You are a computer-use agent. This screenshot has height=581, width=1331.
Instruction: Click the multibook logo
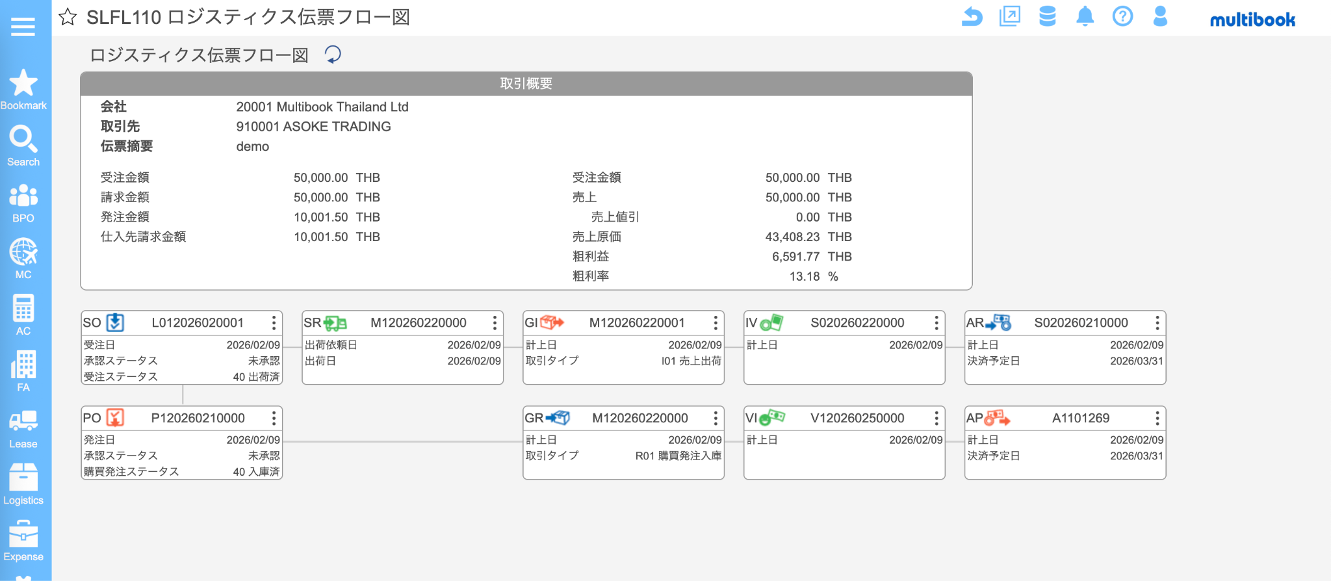(x=1252, y=19)
